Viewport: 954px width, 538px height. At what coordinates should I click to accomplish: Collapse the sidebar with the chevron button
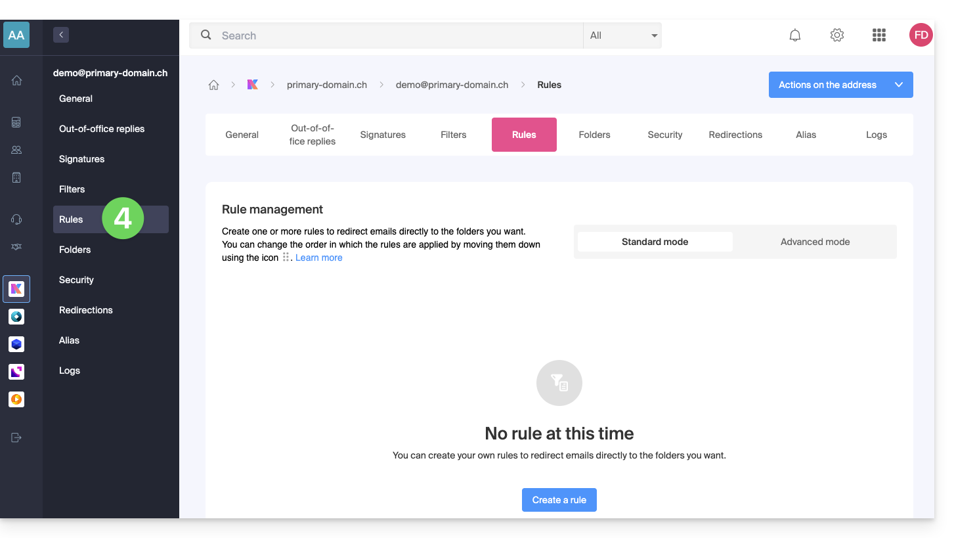click(61, 35)
